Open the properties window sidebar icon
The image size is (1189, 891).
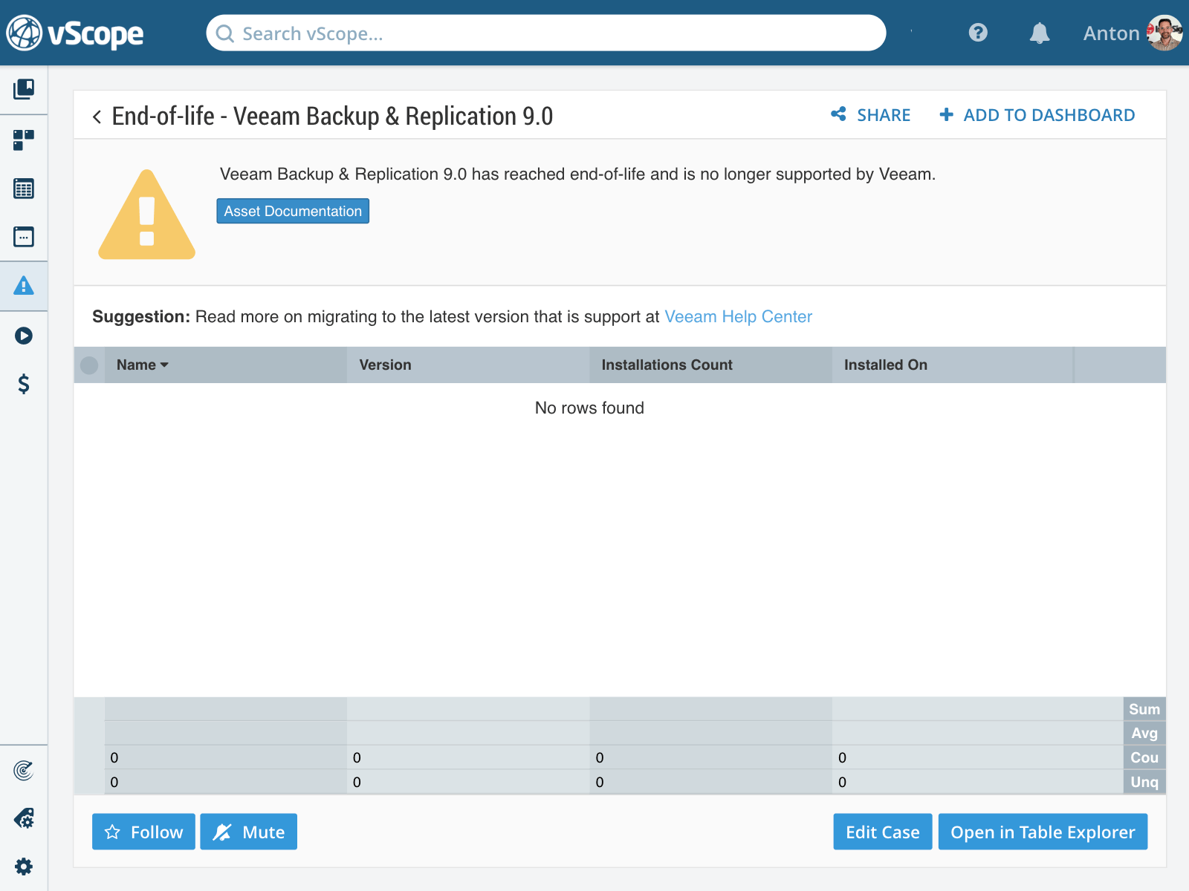click(x=24, y=237)
